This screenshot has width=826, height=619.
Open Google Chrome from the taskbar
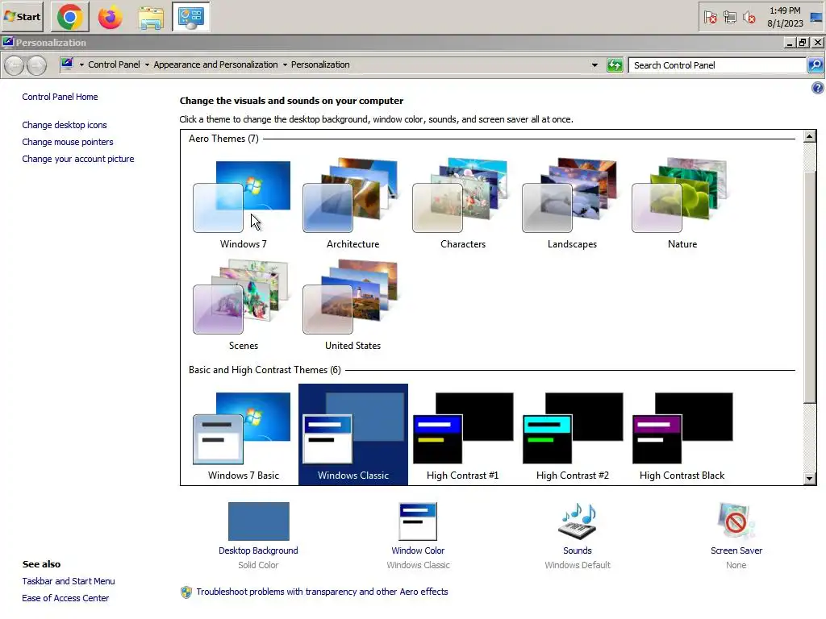(x=70, y=17)
